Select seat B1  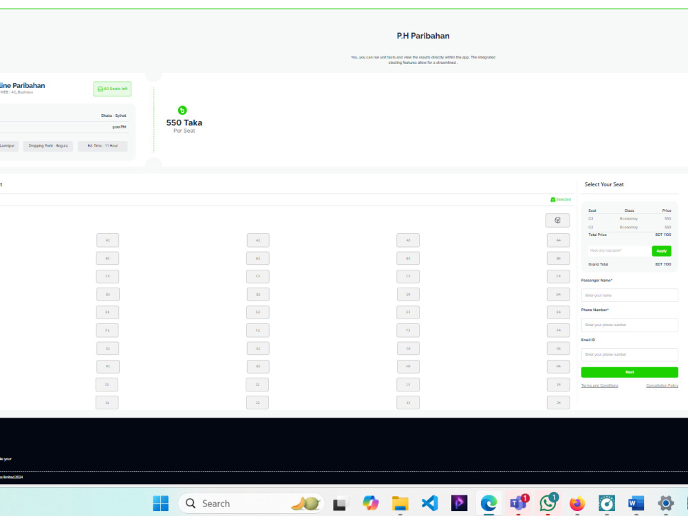[107, 259]
